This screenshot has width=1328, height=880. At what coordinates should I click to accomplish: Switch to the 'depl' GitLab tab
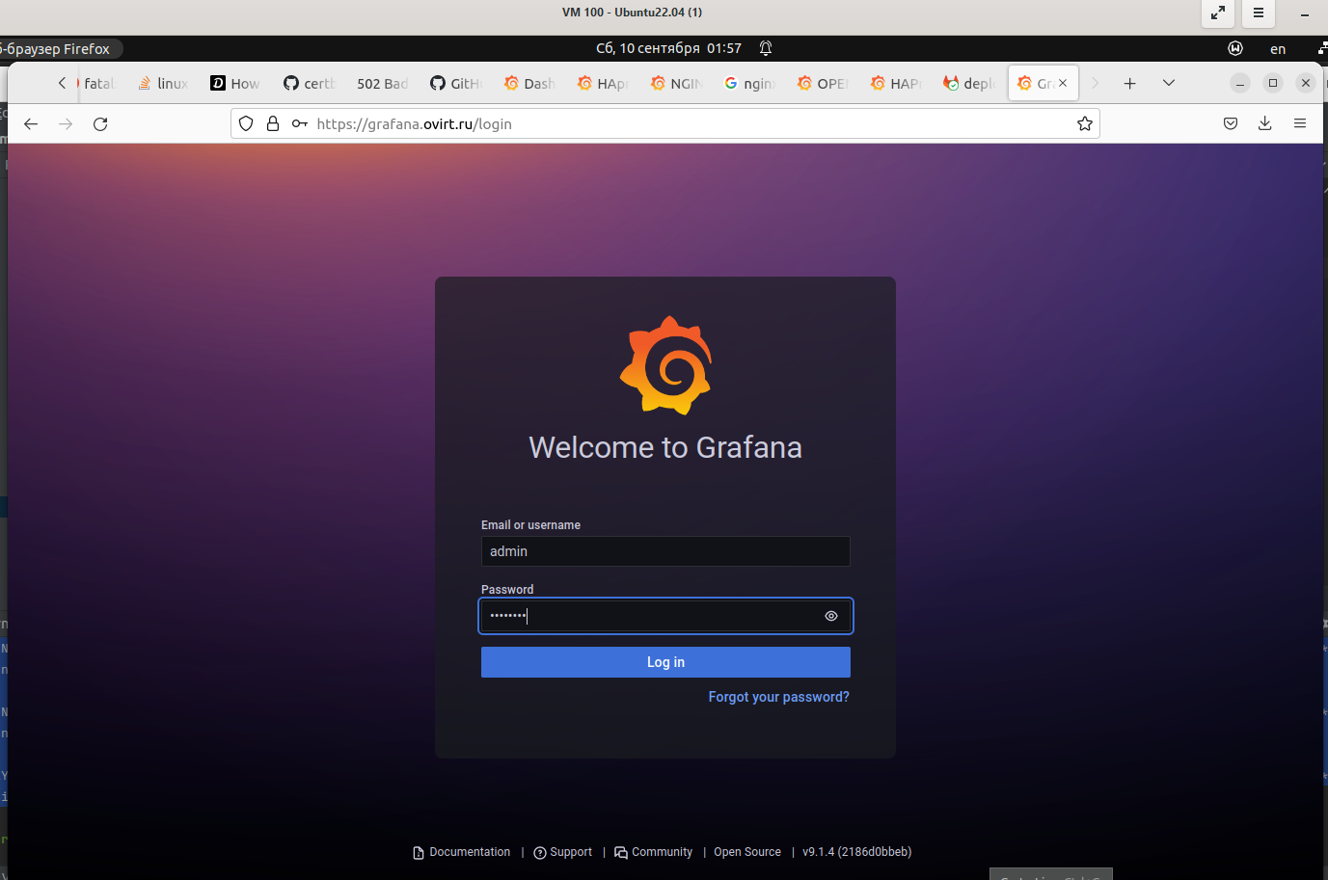point(968,84)
